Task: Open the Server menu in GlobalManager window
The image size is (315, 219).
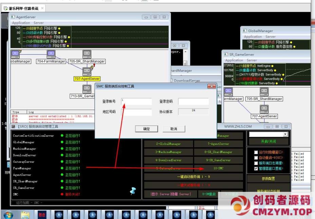Action: pyautogui.click(x=271, y=37)
